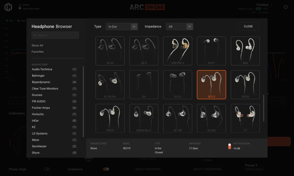Image resolution: width=294 pixels, height=176 pixels.
Task: Select the Alba earphone thumbnail
Action: [x=245, y=51]
